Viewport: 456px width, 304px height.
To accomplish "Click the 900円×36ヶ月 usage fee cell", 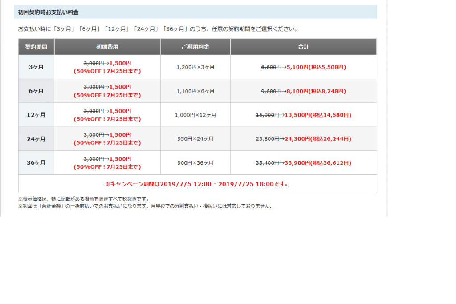I will (x=195, y=163).
